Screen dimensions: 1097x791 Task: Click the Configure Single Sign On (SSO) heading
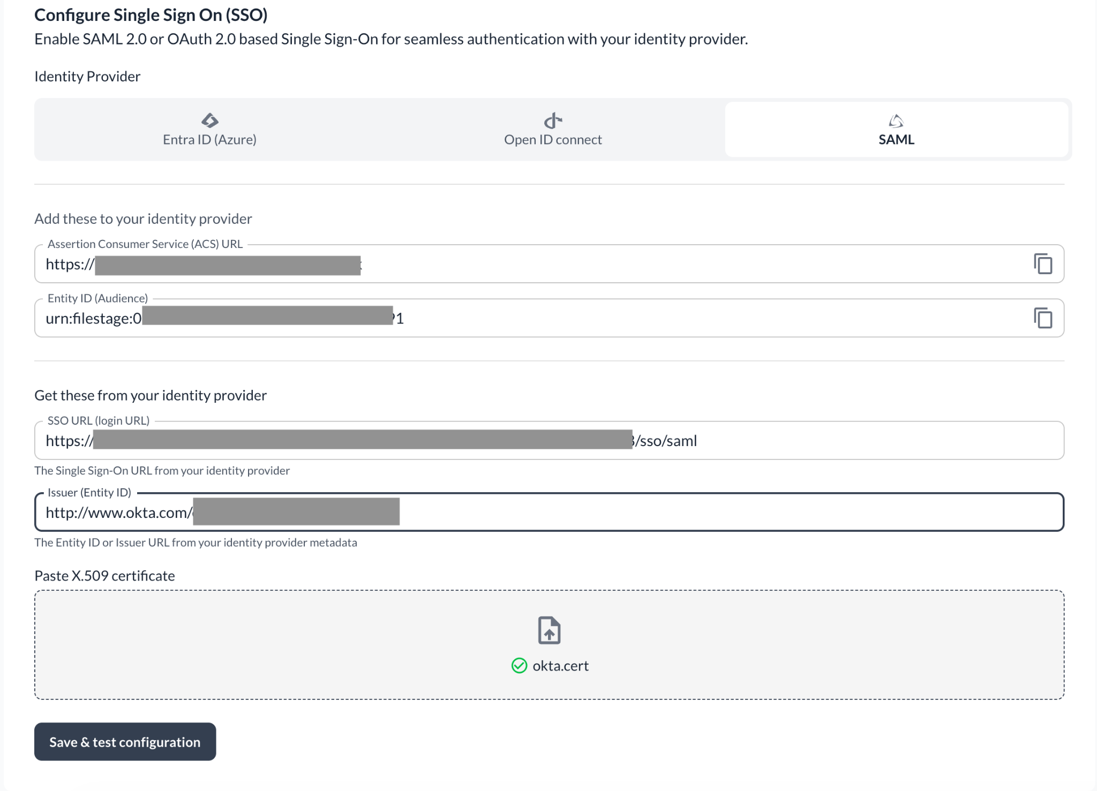pyautogui.click(x=151, y=15)
